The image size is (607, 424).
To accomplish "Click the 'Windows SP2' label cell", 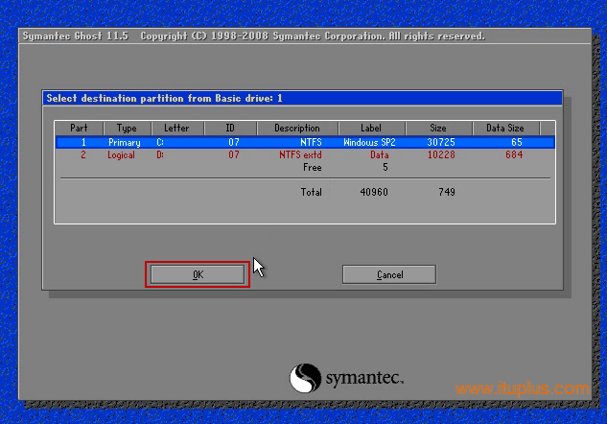I will click(x=370, y=143).
